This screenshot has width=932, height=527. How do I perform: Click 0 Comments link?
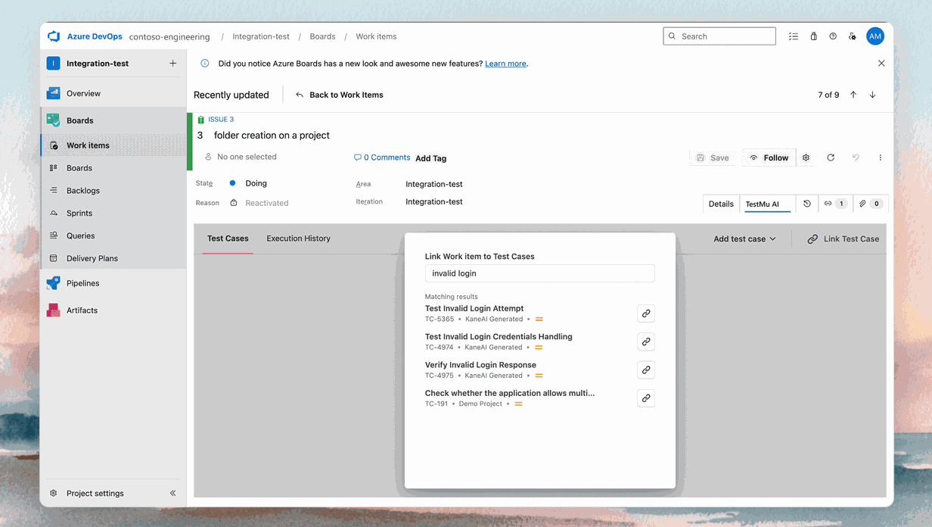pyautogui.click(x=382, y=157)
